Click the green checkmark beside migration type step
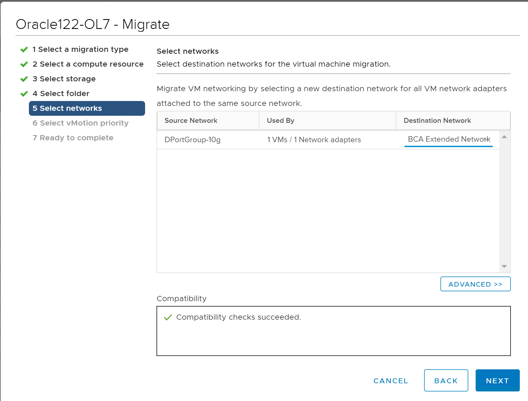This screenshot has height=401, width=528. pos(24,49)
